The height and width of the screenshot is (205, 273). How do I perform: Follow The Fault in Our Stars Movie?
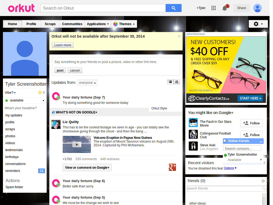(x=251, y=123)
